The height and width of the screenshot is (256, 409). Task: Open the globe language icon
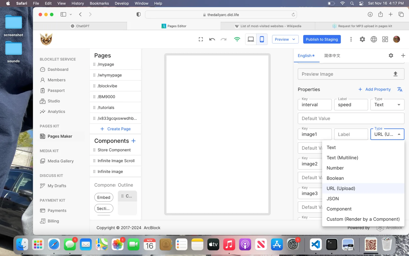(x=374, y=39)
